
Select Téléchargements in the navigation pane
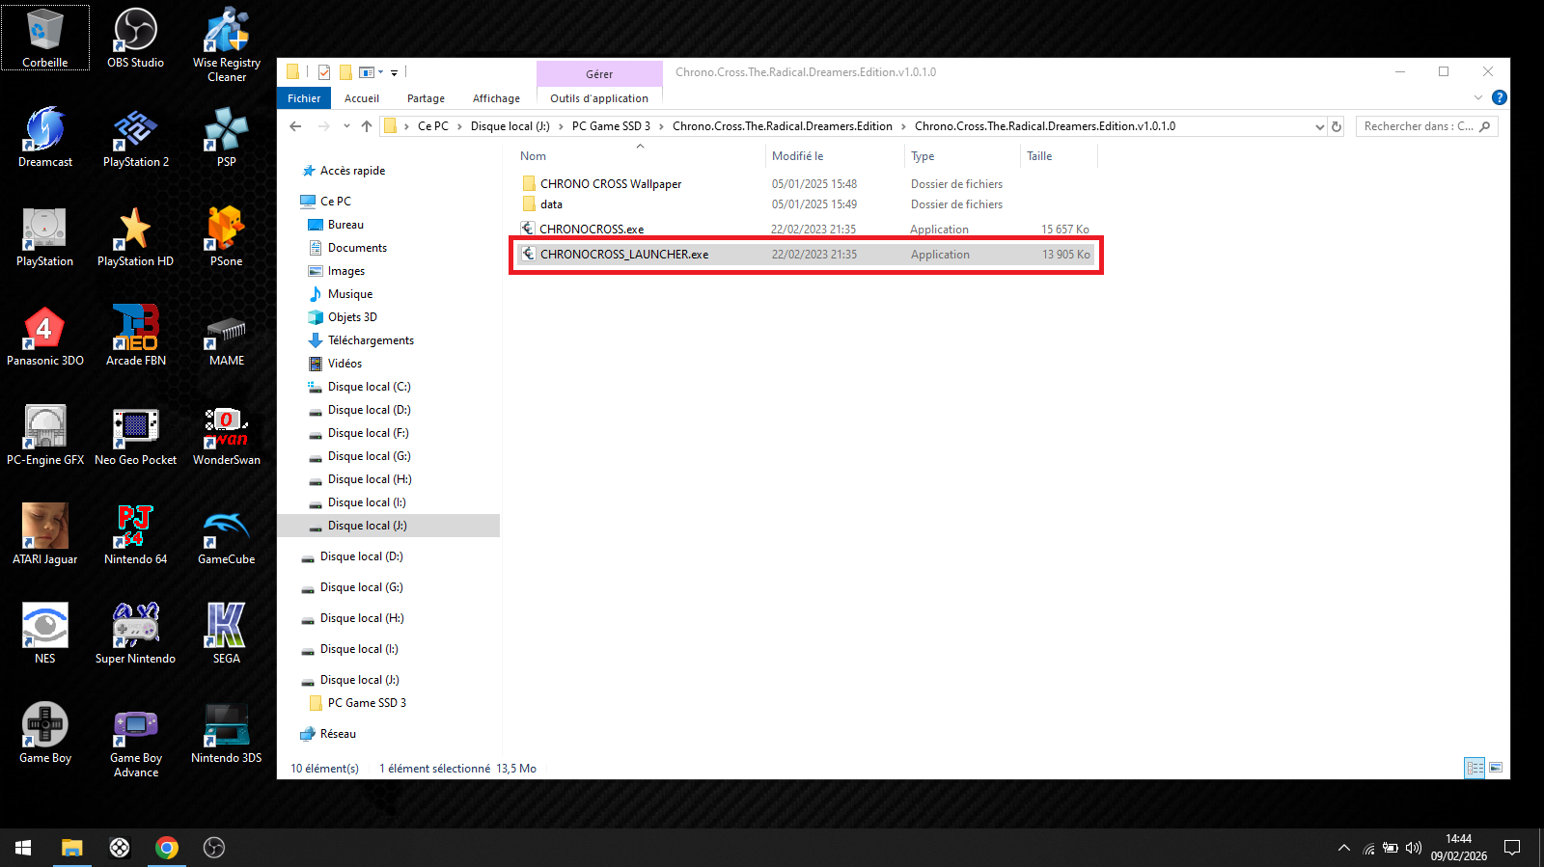pyautogui.click(x=371, y=340)
